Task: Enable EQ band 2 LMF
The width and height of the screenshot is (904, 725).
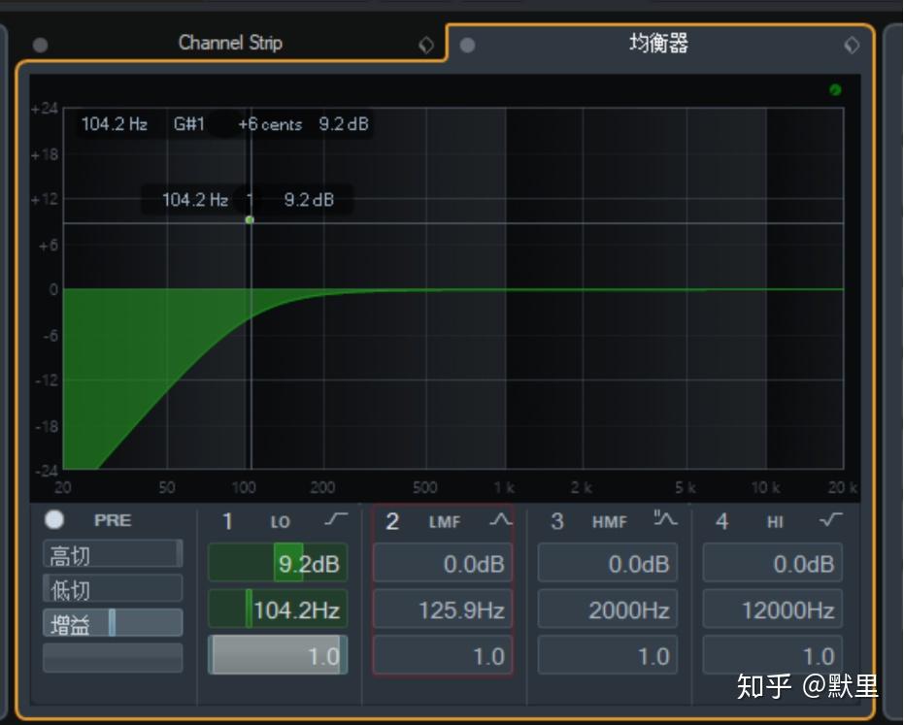Action: tap(392, 521)
